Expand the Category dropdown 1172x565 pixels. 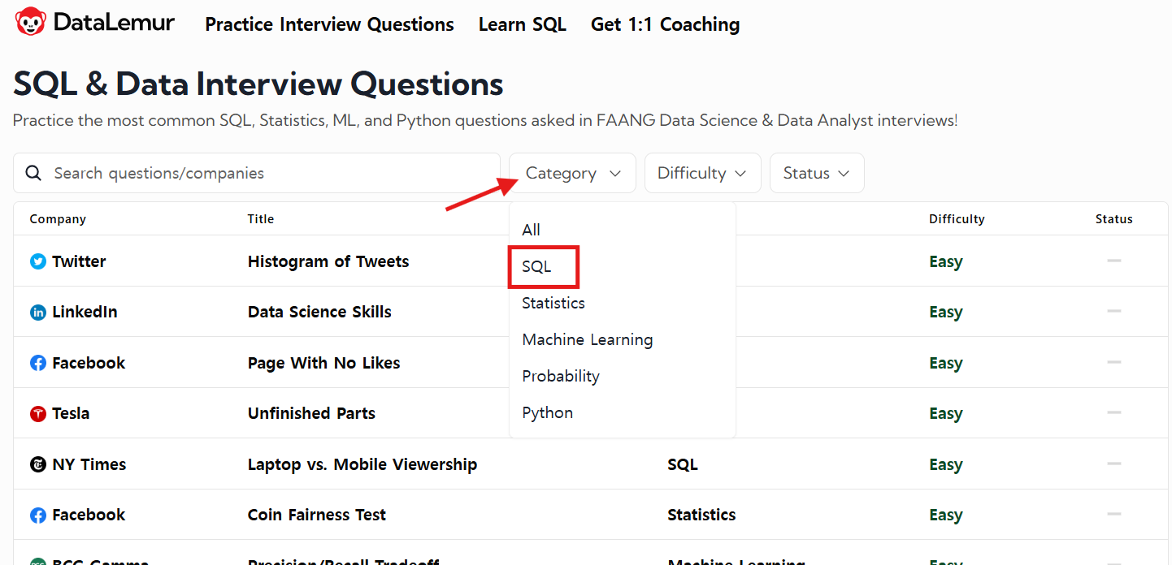tap(572, 173)
